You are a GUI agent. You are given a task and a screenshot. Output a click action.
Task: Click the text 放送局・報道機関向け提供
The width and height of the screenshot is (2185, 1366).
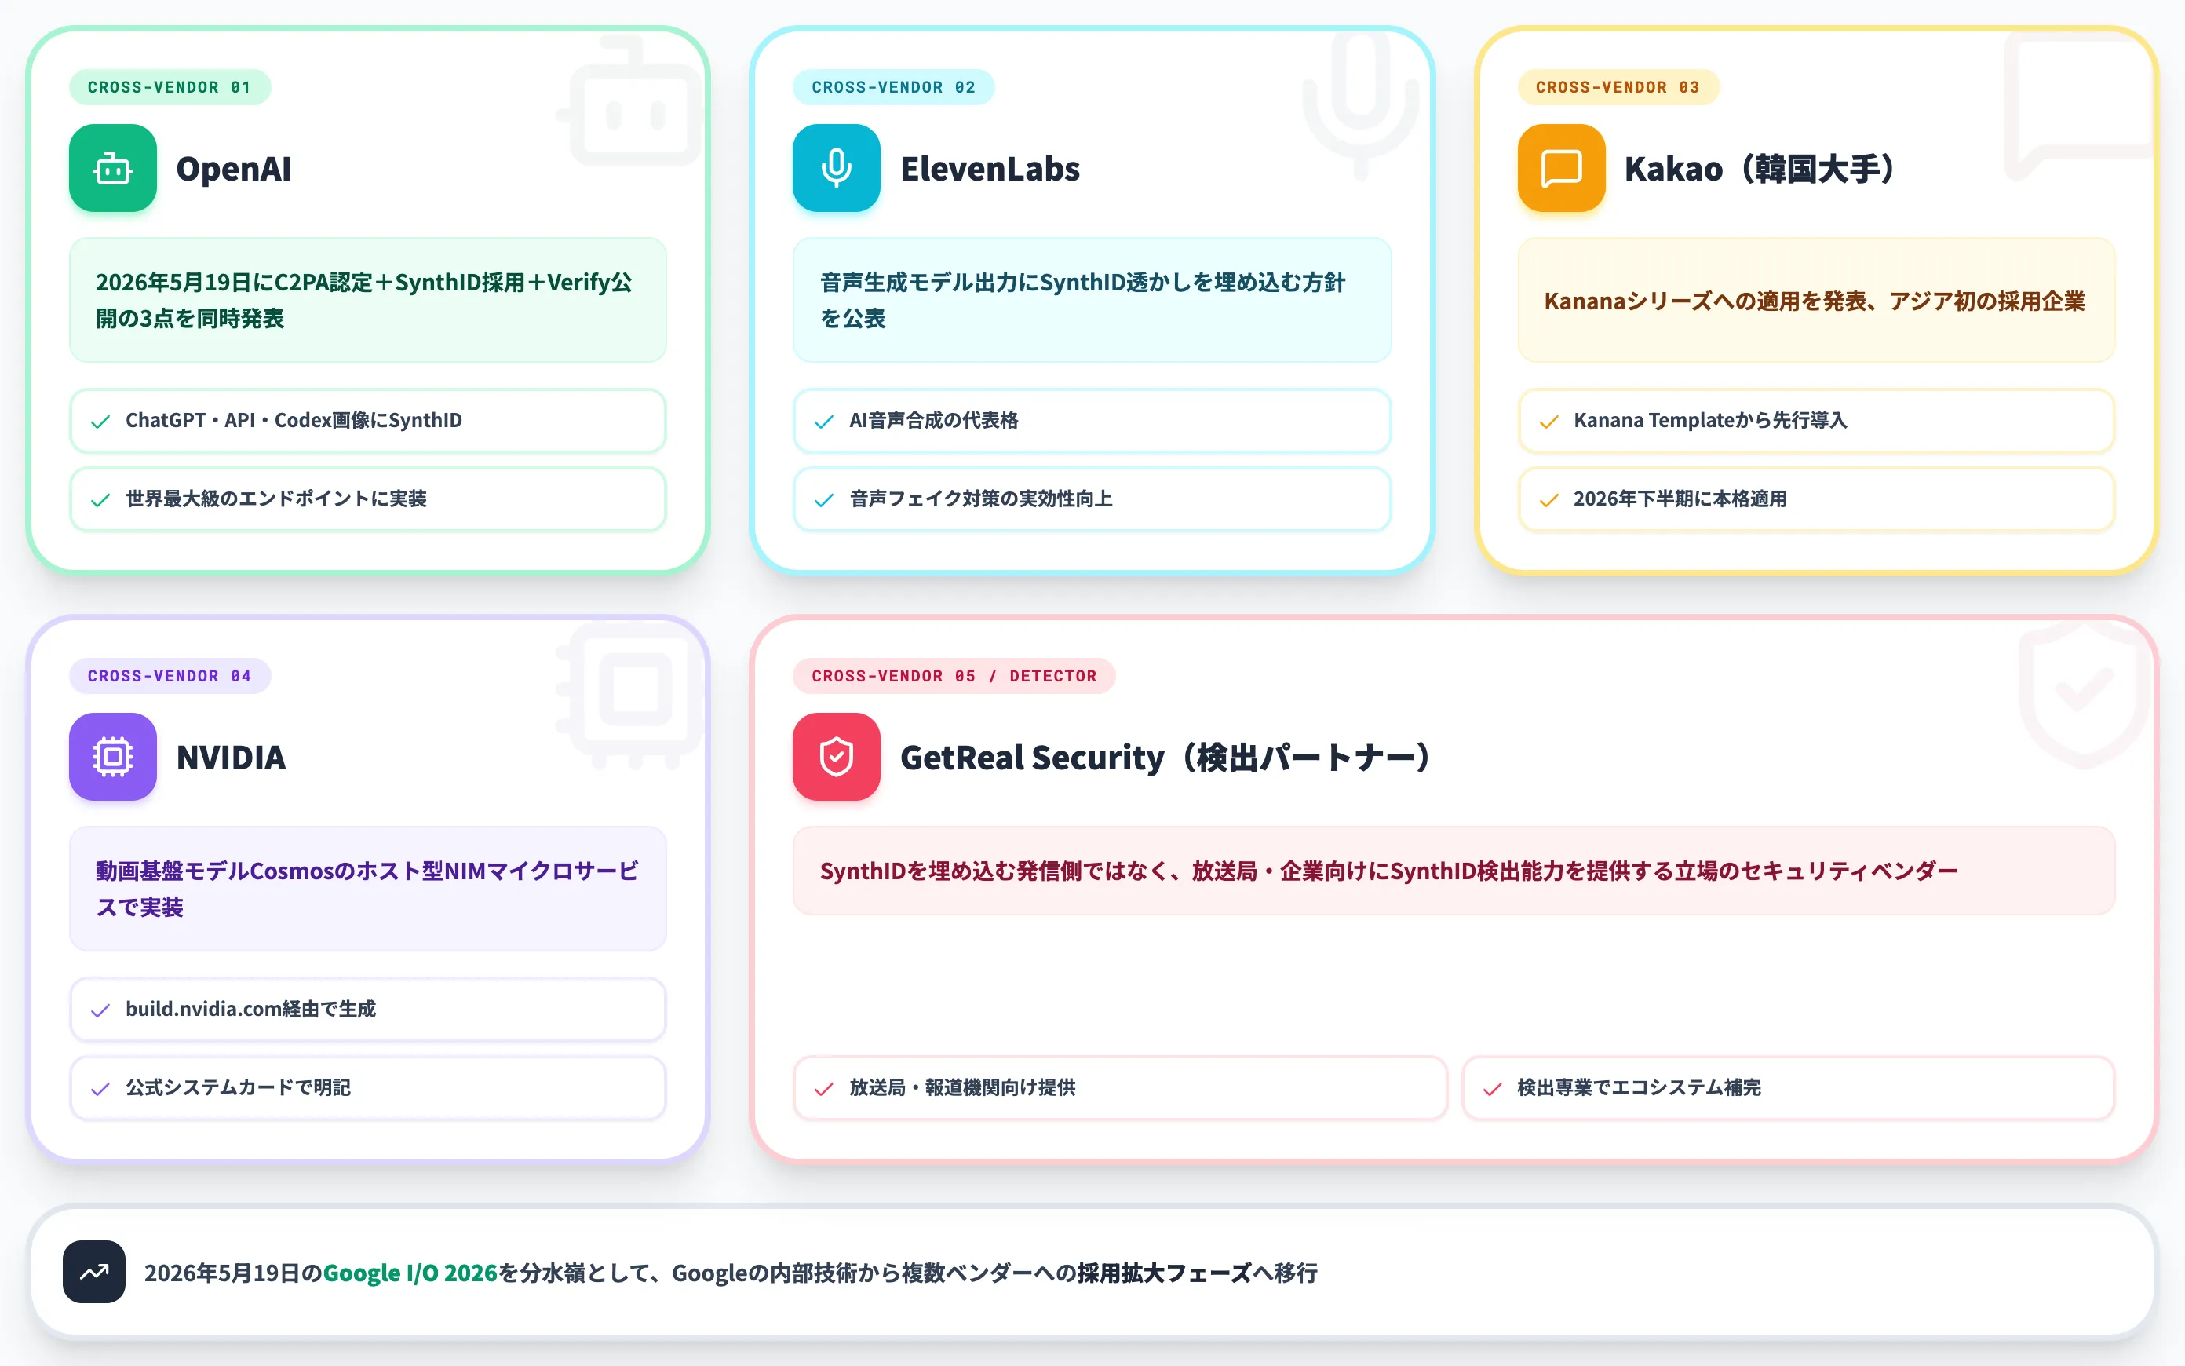(962, 1088)
